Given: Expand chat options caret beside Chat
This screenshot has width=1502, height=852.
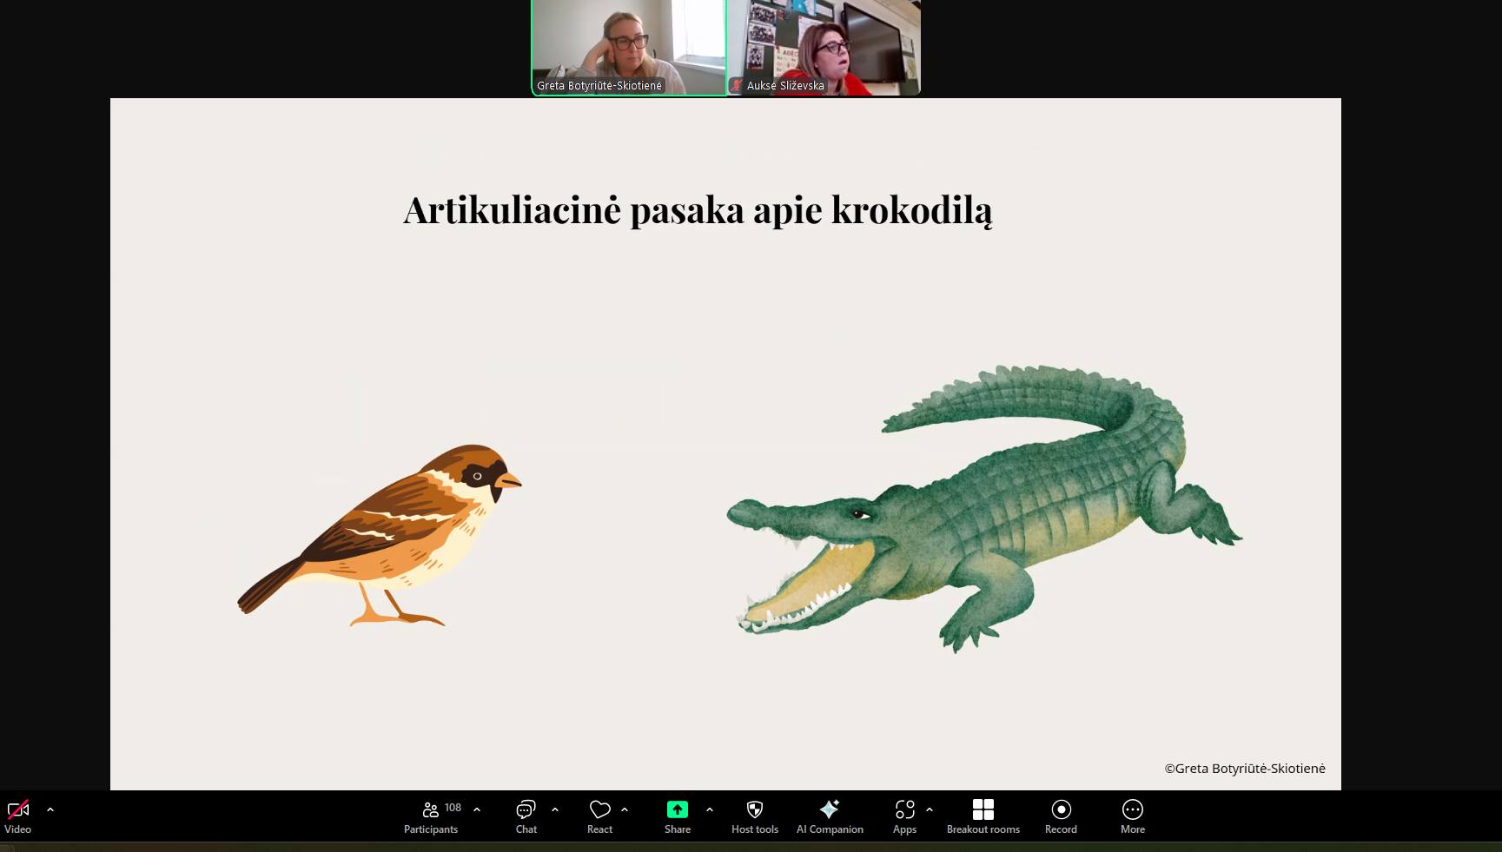Looking at the screenshot, I should (x=555, y=809).
